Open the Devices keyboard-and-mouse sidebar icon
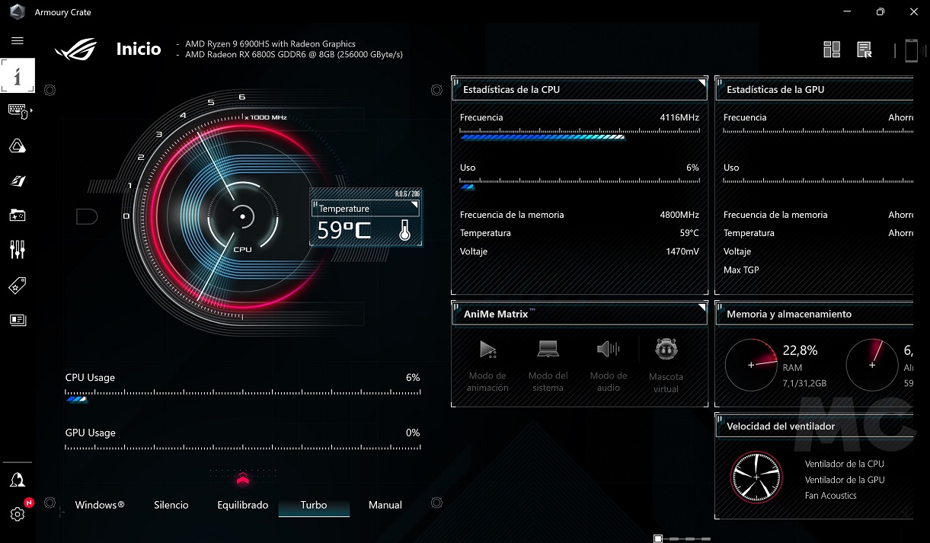The height and width of the screenshot is (543, 930). pos(18,112)
